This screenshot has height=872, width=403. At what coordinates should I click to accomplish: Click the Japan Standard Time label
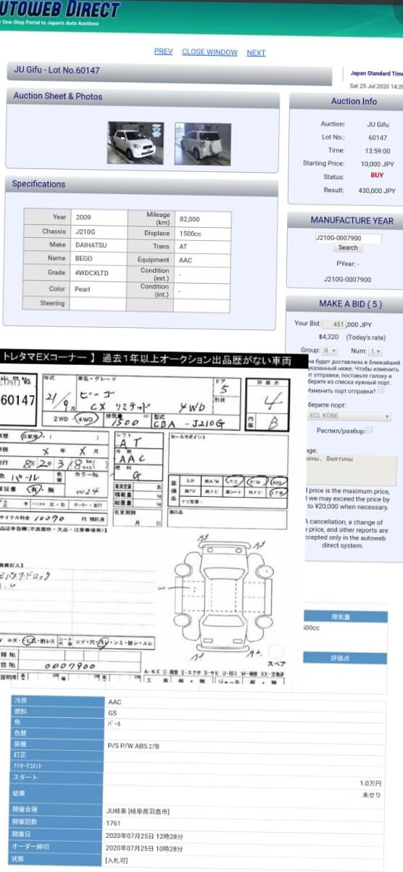click(x=375, y=73)
